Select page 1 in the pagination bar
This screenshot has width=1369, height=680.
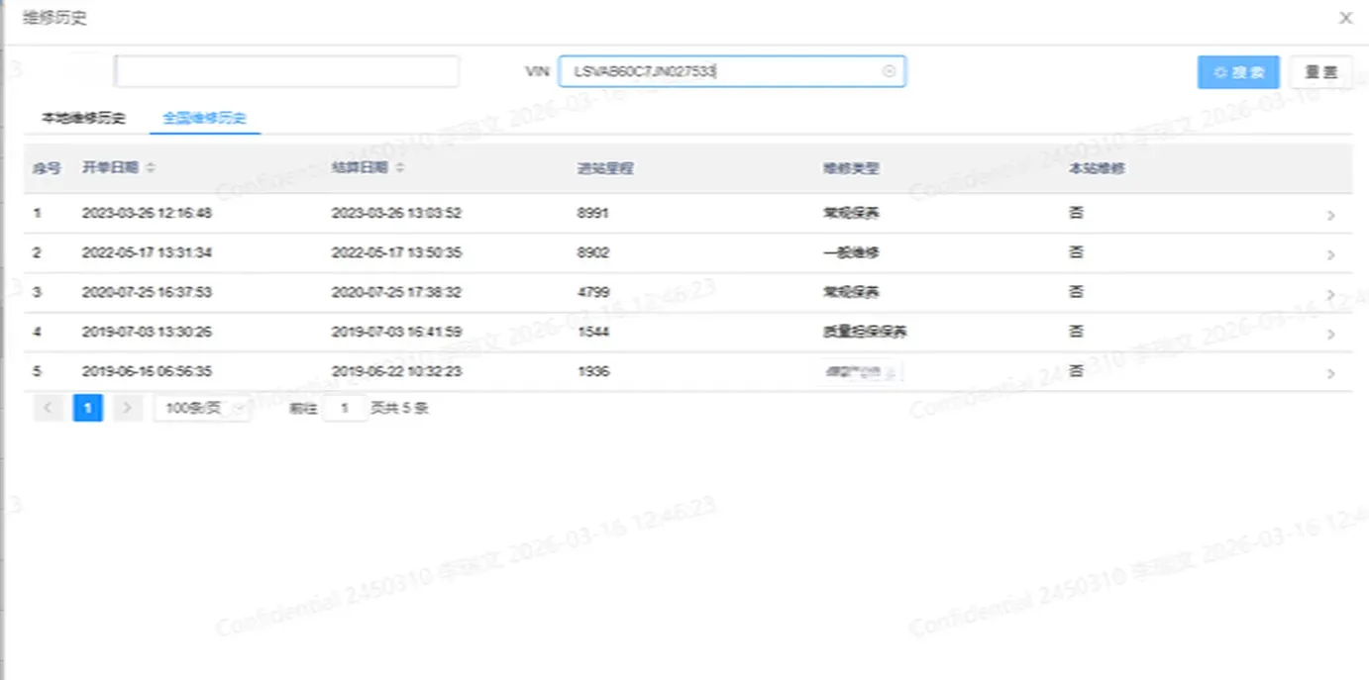88,407
